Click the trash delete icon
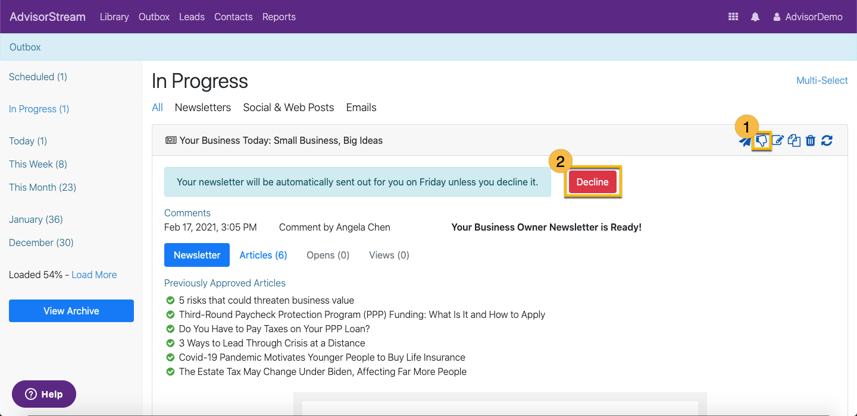The width and height of the screenshot is (857, 416). point(810,141)
